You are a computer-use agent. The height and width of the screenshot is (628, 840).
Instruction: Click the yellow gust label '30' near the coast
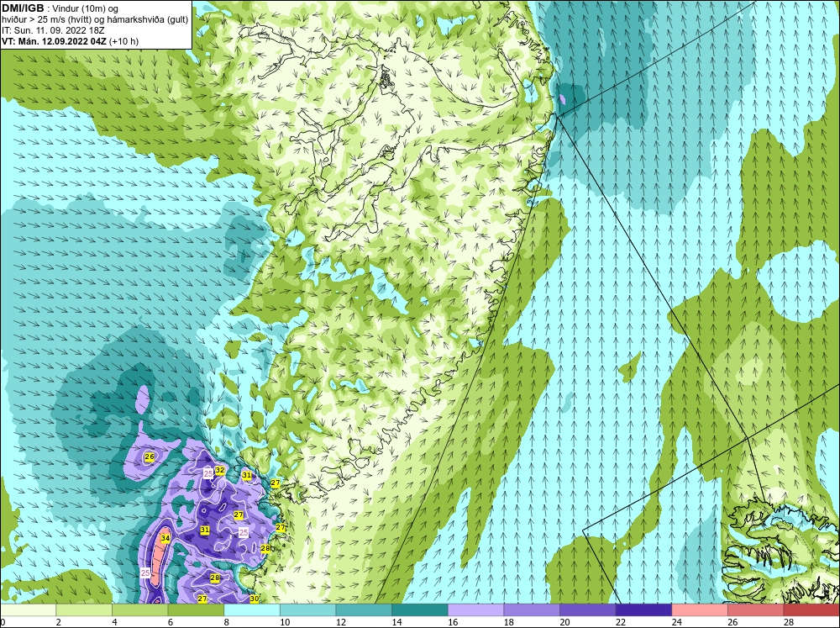pos(255,599)
